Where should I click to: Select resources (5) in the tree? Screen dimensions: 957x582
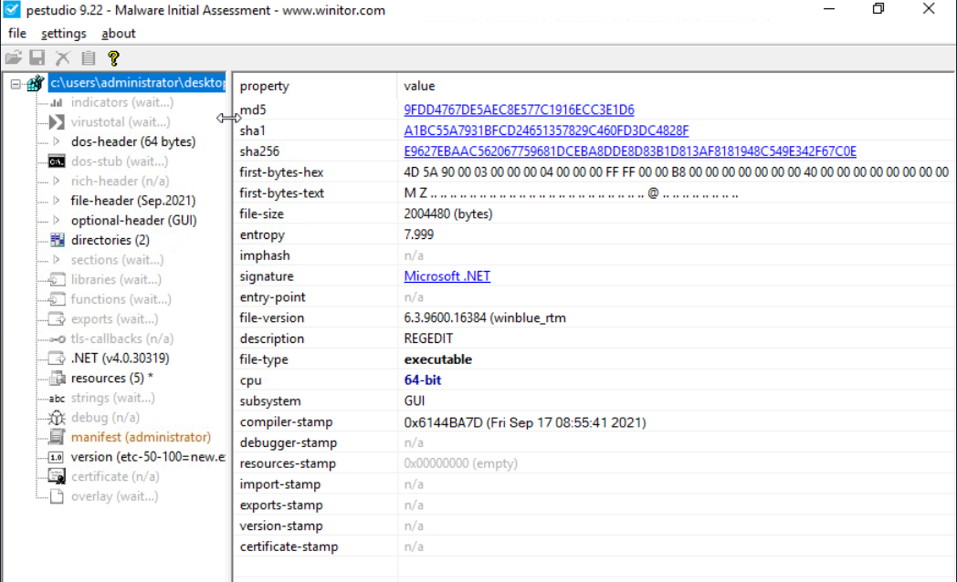pos(111,379)
